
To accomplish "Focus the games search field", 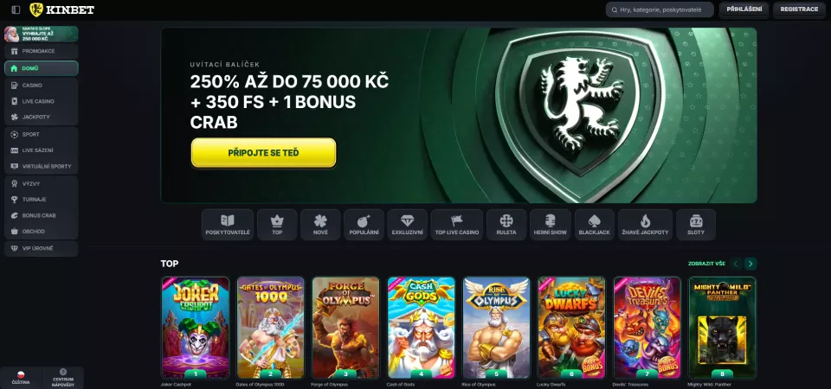I will 660,10.
